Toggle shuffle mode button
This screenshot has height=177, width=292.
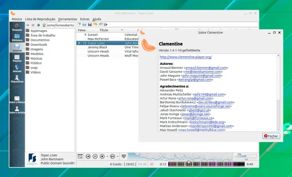145,164
